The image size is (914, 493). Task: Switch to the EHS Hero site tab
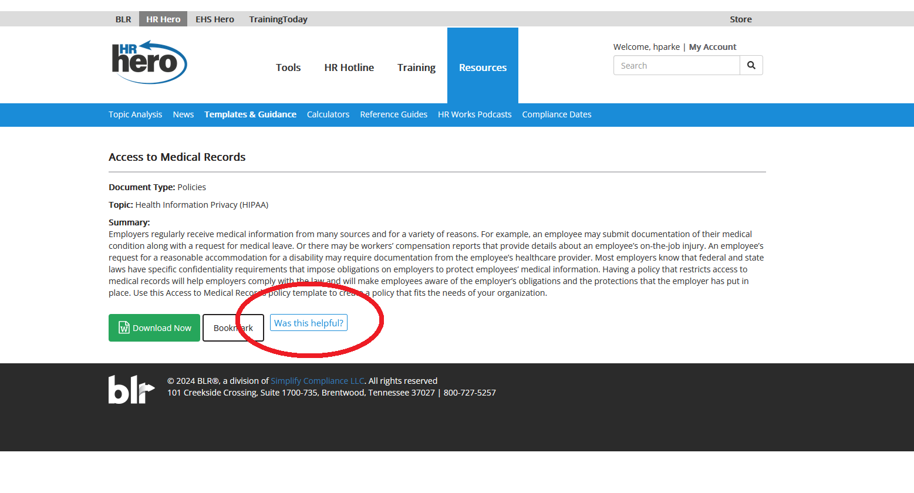click(x=215, y=19)
